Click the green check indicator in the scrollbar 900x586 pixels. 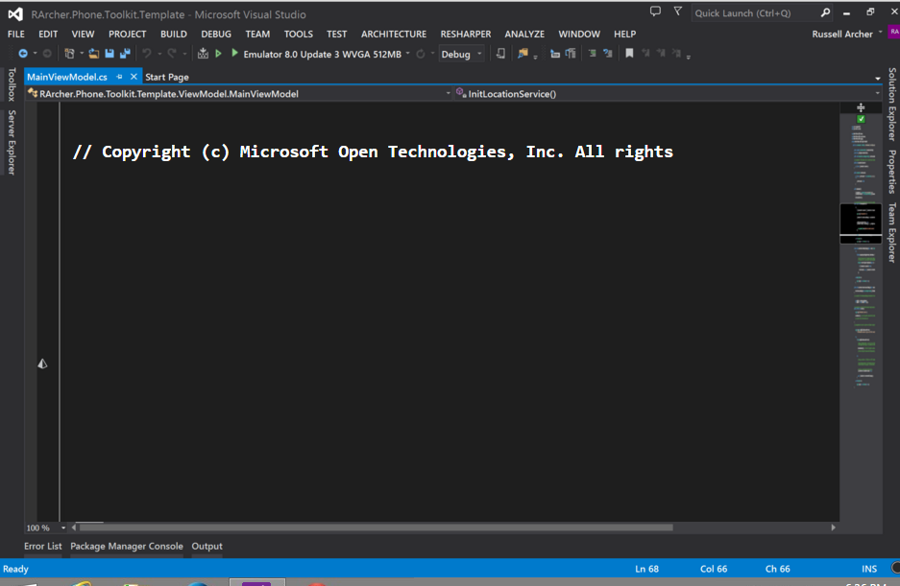pyautogui.click(x=861, y=119)
